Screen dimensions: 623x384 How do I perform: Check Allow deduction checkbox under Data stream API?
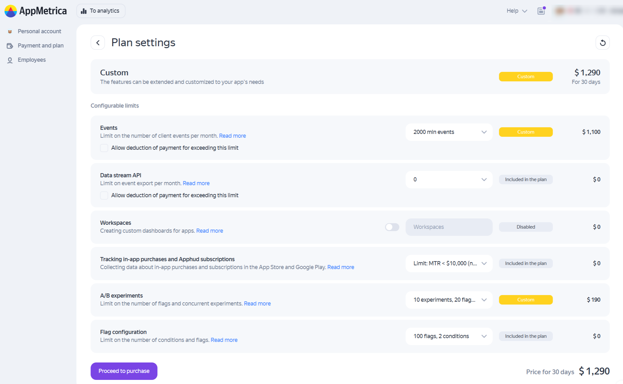104,195
